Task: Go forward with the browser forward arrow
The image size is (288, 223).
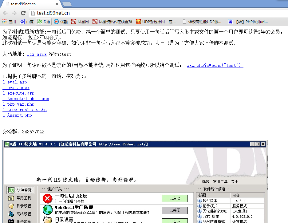Action: click(14, 13)
